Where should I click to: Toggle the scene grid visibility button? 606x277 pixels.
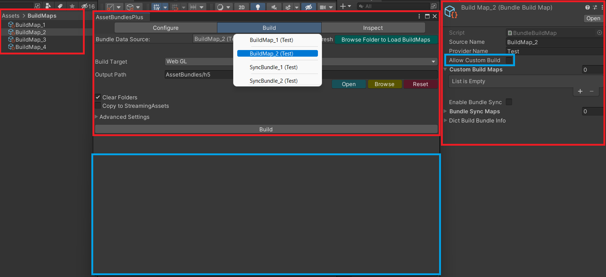[157, 7]
